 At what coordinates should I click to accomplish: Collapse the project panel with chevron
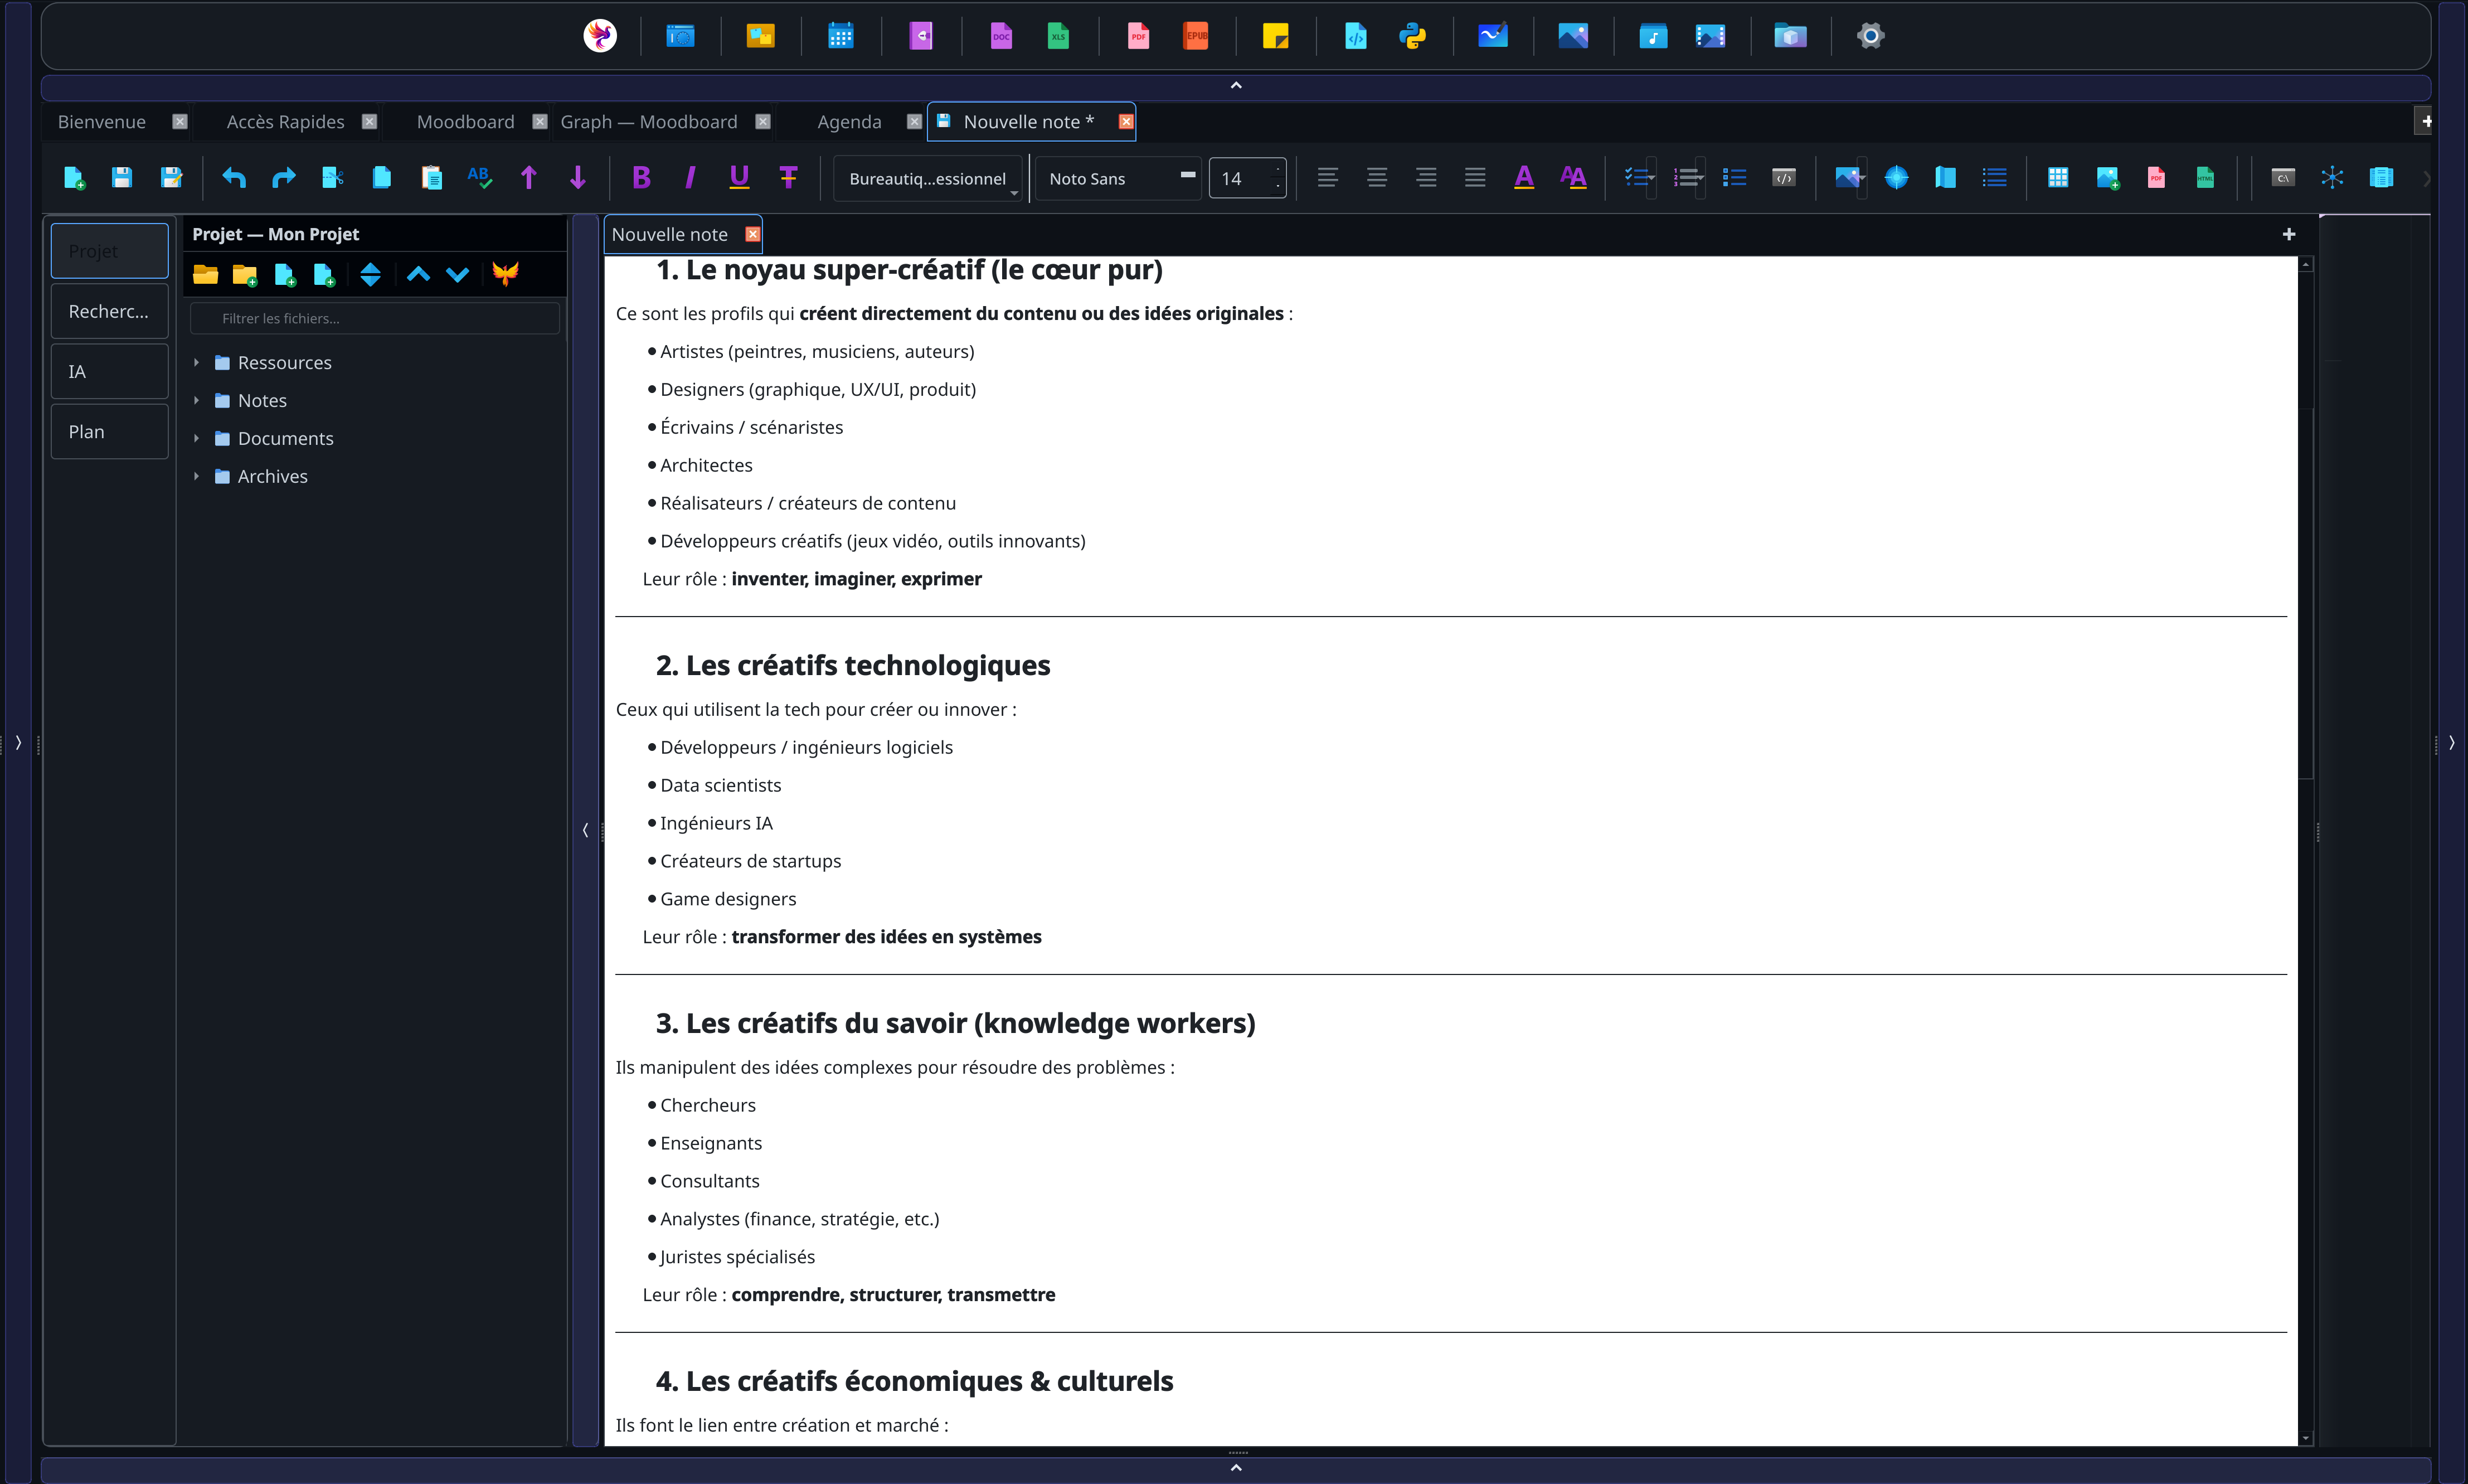tap(586, 830)
